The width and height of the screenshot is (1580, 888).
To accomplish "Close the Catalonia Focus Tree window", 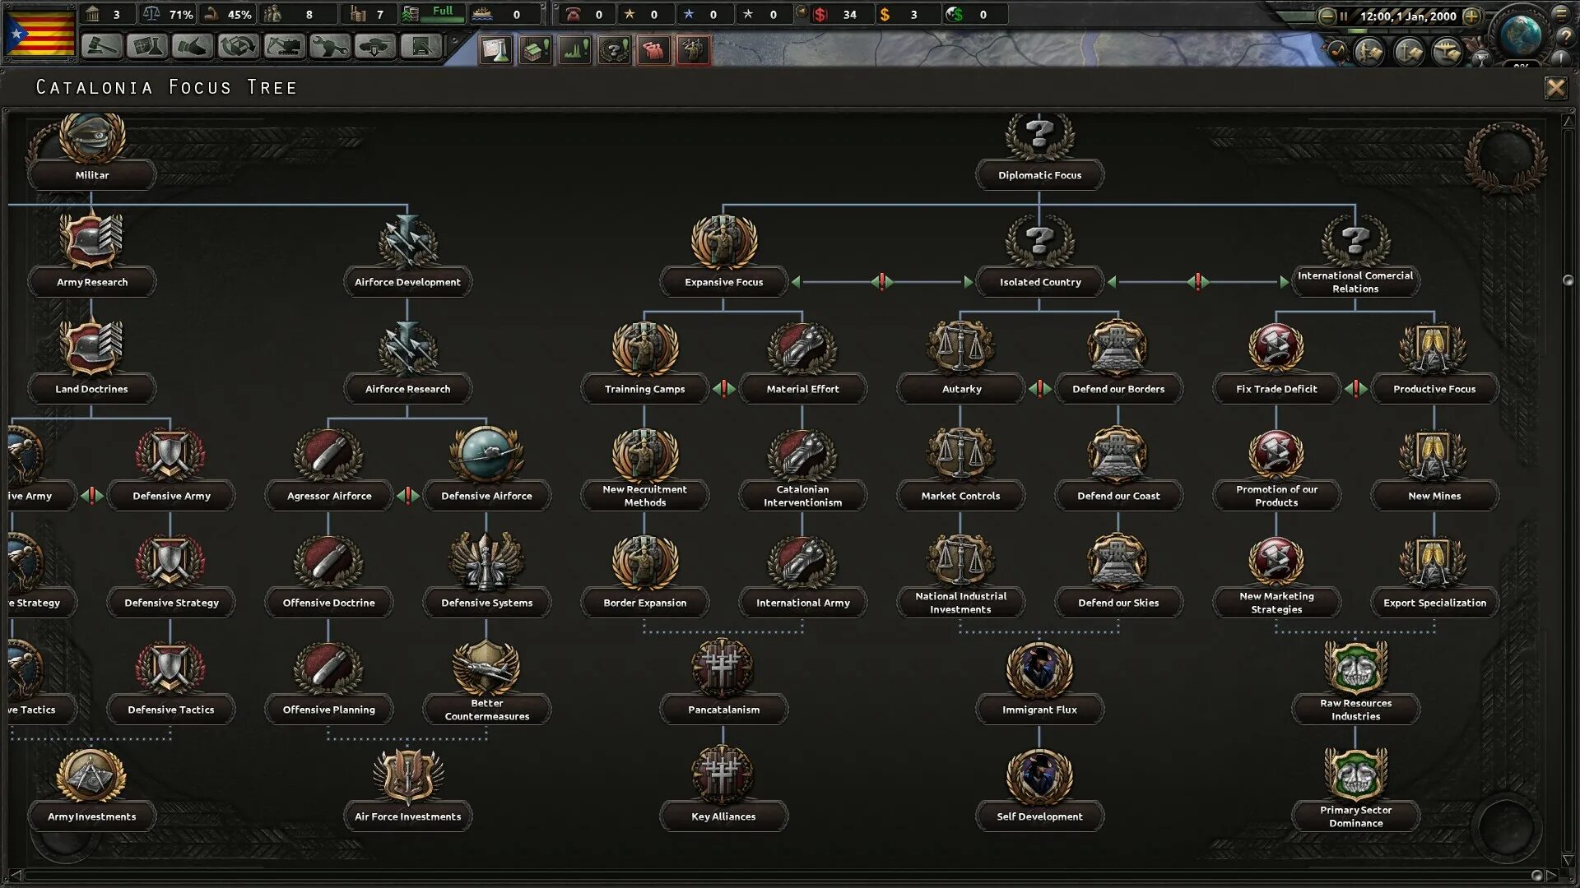I will (1555, 87).
